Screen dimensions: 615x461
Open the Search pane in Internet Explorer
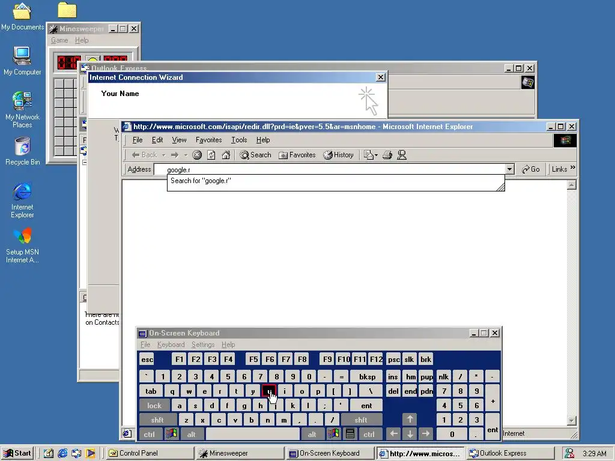click(255, 155)
